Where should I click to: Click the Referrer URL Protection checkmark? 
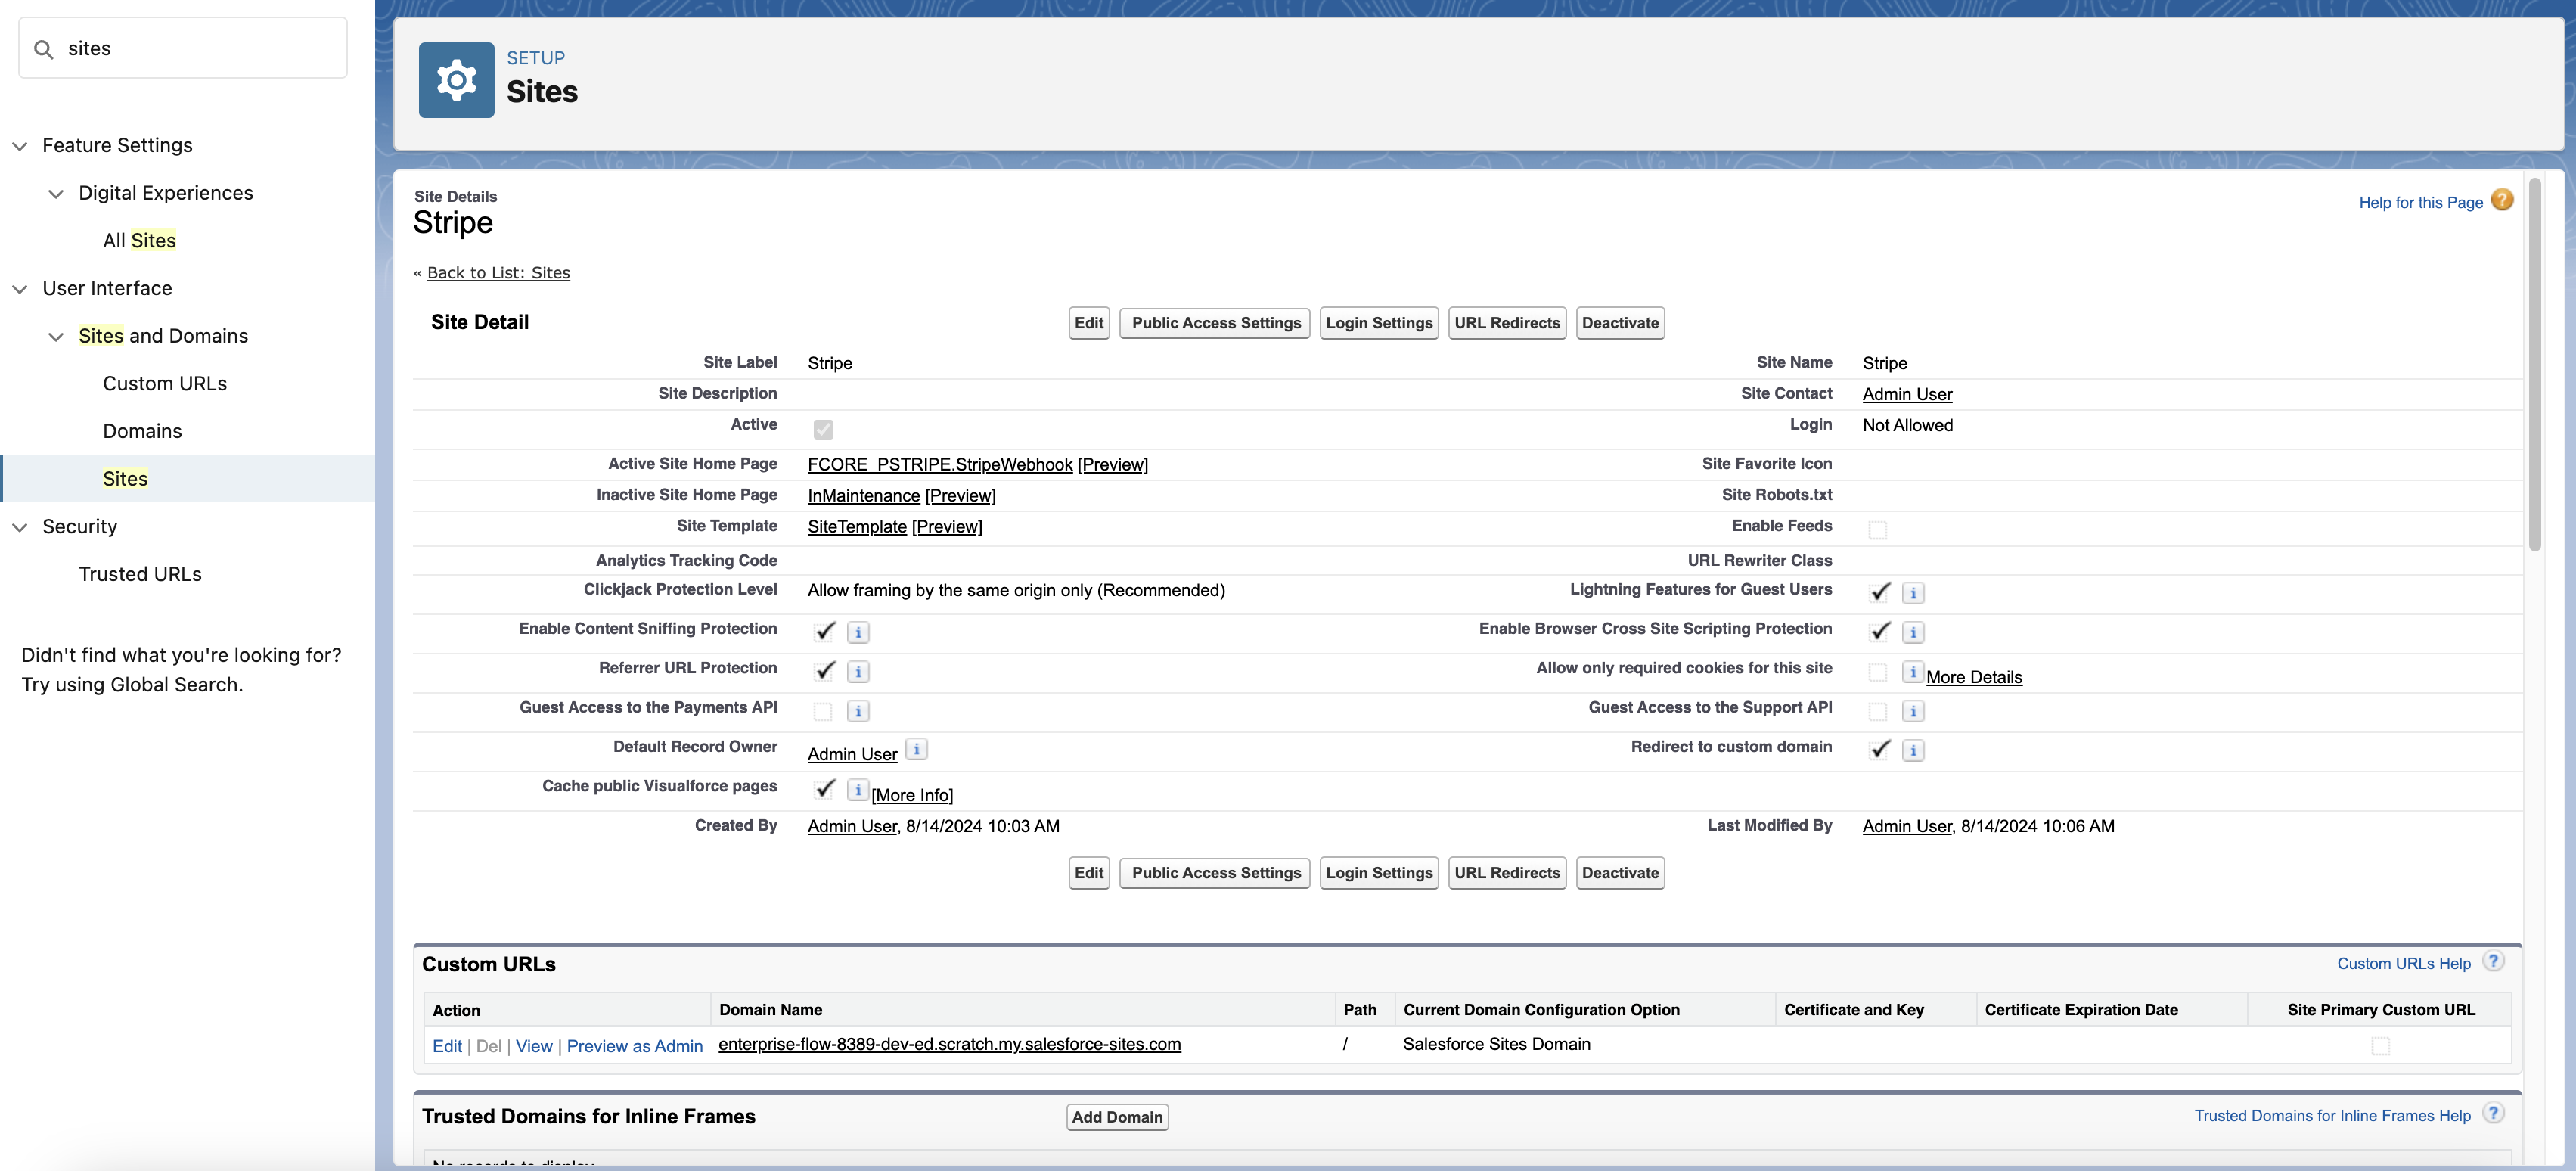tap(825, 670)
